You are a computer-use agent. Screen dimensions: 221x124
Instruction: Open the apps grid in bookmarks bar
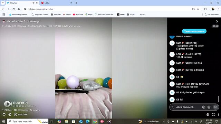pyautogui.click(x=3, y=14)
